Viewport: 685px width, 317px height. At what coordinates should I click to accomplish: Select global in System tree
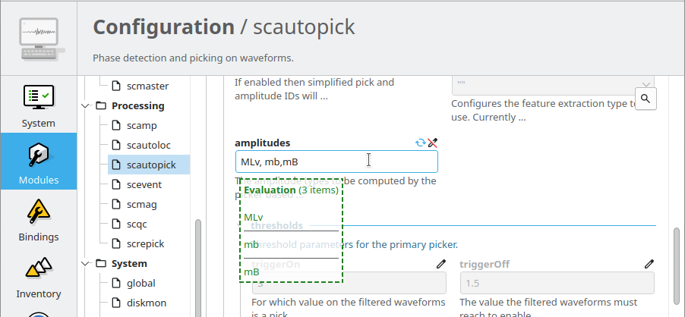pos(140,284)
